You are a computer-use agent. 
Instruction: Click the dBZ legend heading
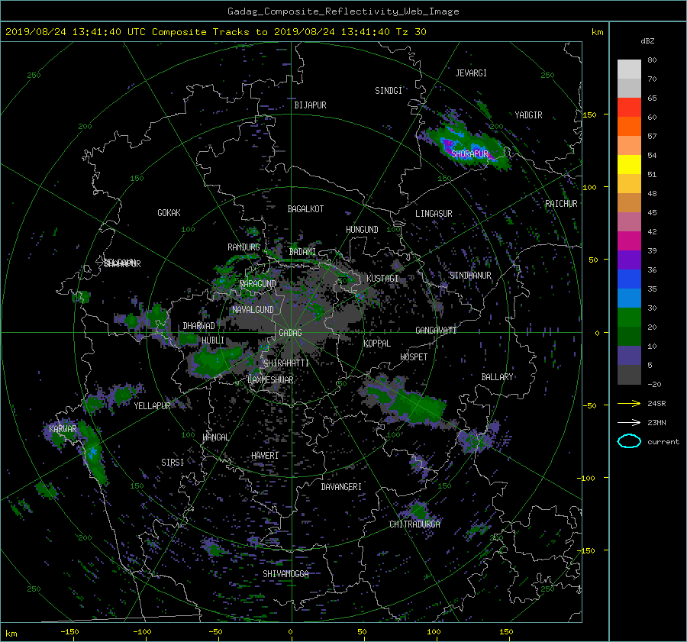(x=647, y=41)
